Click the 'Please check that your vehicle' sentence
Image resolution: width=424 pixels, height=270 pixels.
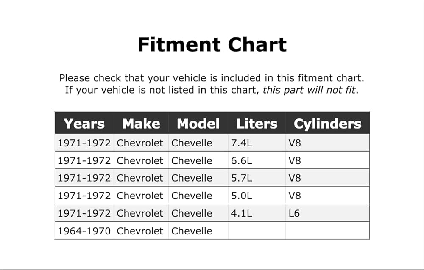(x=212, y=78)
